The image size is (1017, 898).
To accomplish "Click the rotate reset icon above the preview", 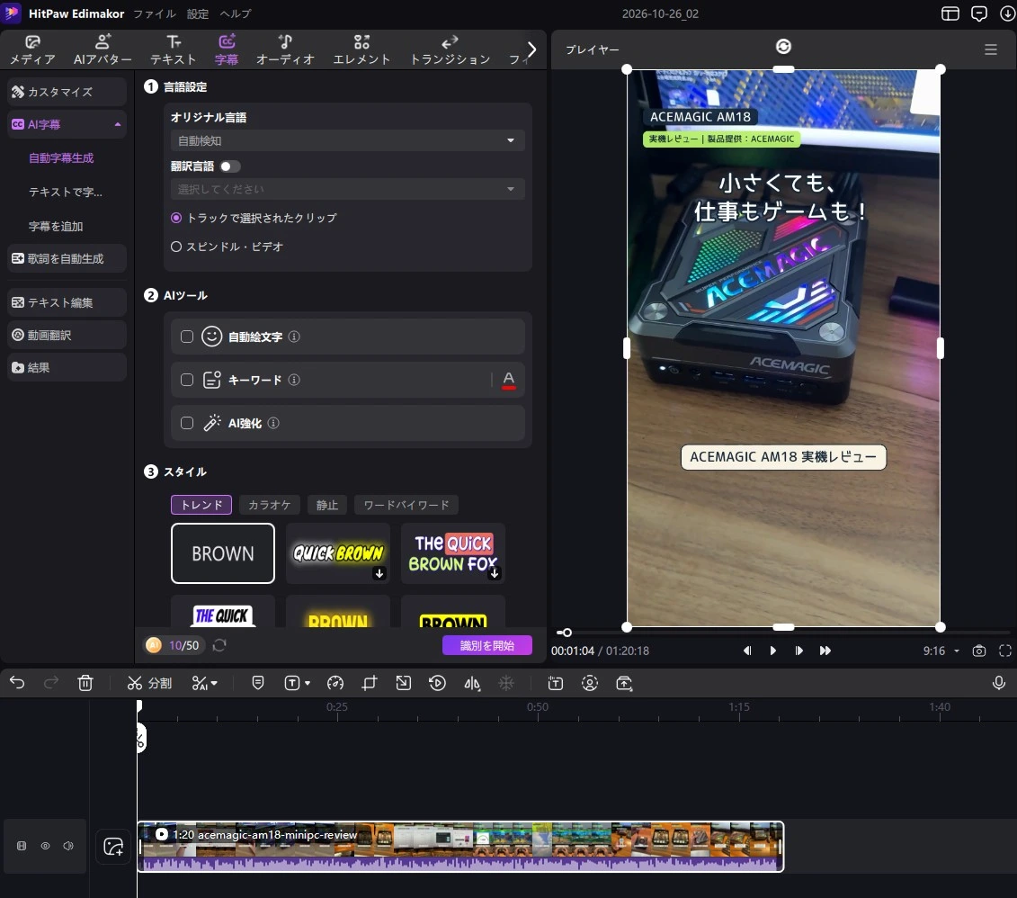I will [783, 47].
